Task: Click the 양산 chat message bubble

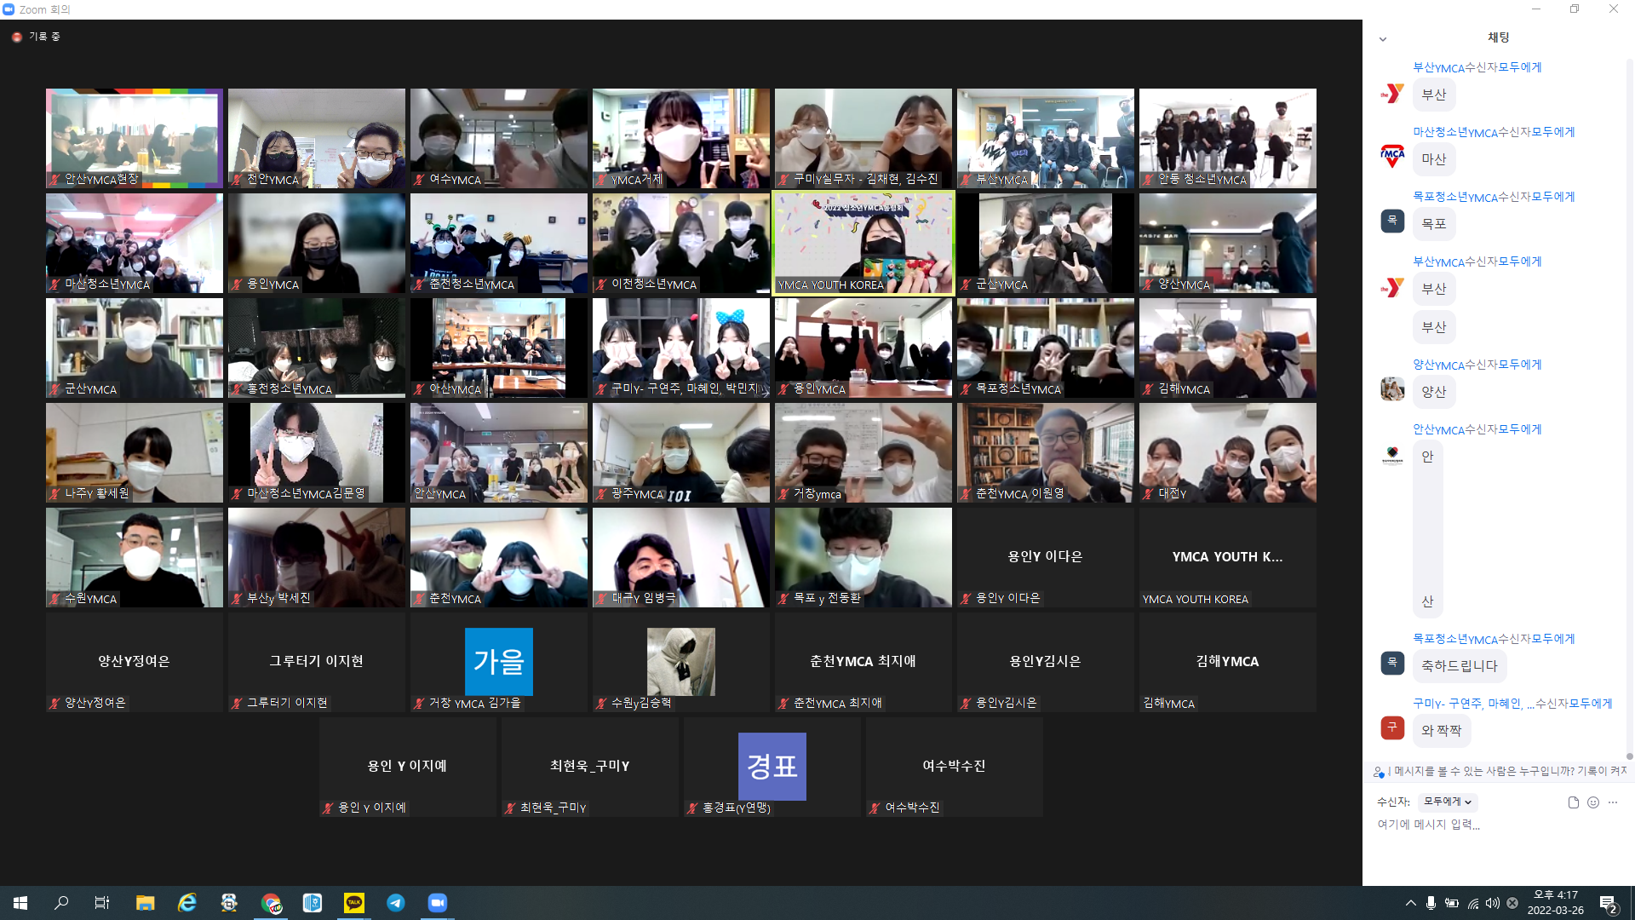Action: [1434, 392]
